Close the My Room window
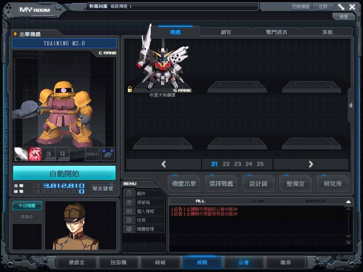The height and width of the screenshot is (272, 363). (x=352, y=7)
